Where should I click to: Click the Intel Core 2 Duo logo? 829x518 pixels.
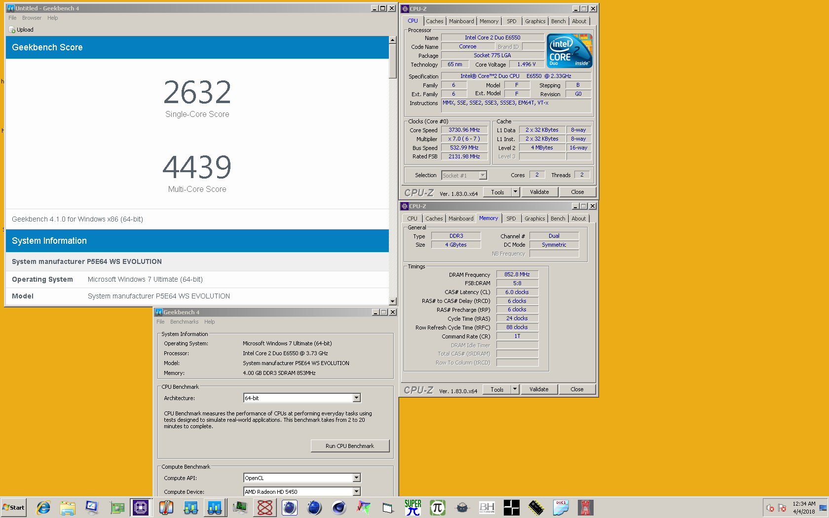(569, 51)
